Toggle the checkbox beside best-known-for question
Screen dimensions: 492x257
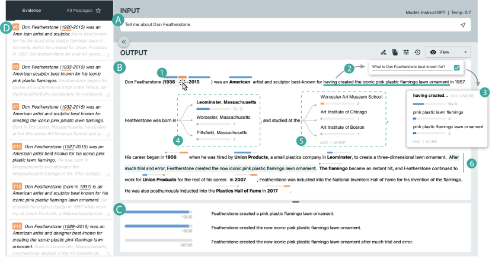click(457, 67)
